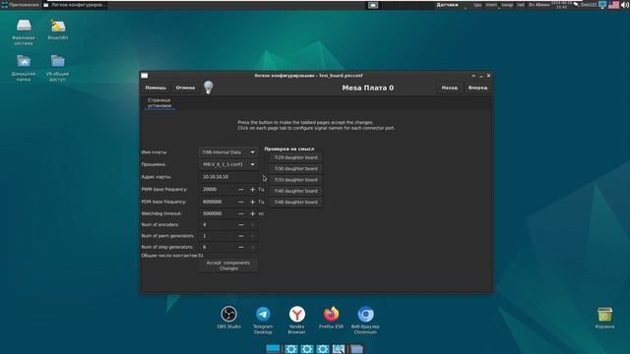Click the 7i40 daughter board button
Screen dimensions: 630x354
tap(295, 191)
